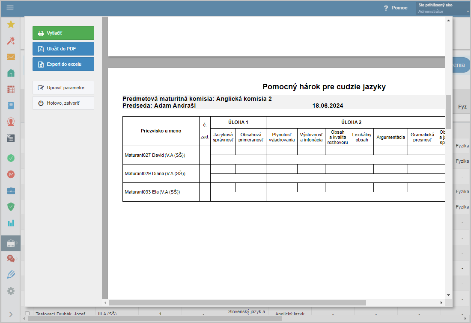Click Upraviť parametre button
The height and width of the screenshot is (323, 471).
tap(63, 88)
